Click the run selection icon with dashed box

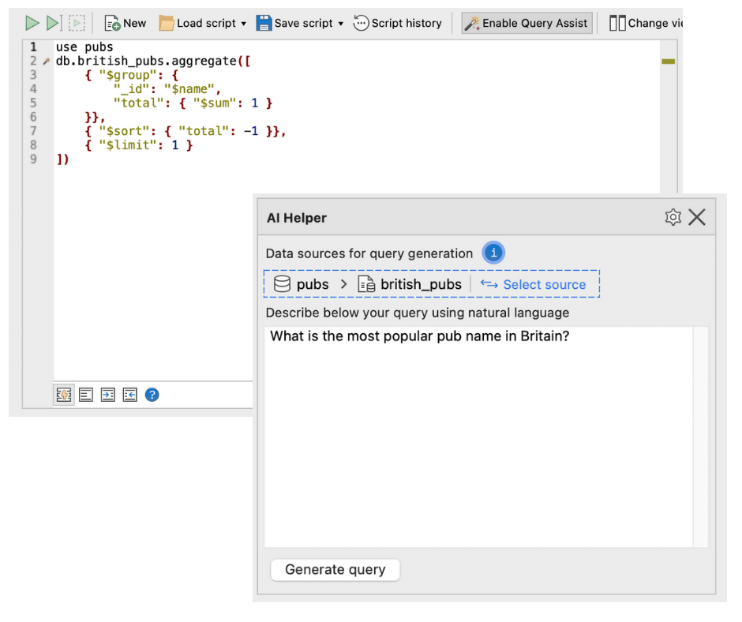[x=77, y=24]
